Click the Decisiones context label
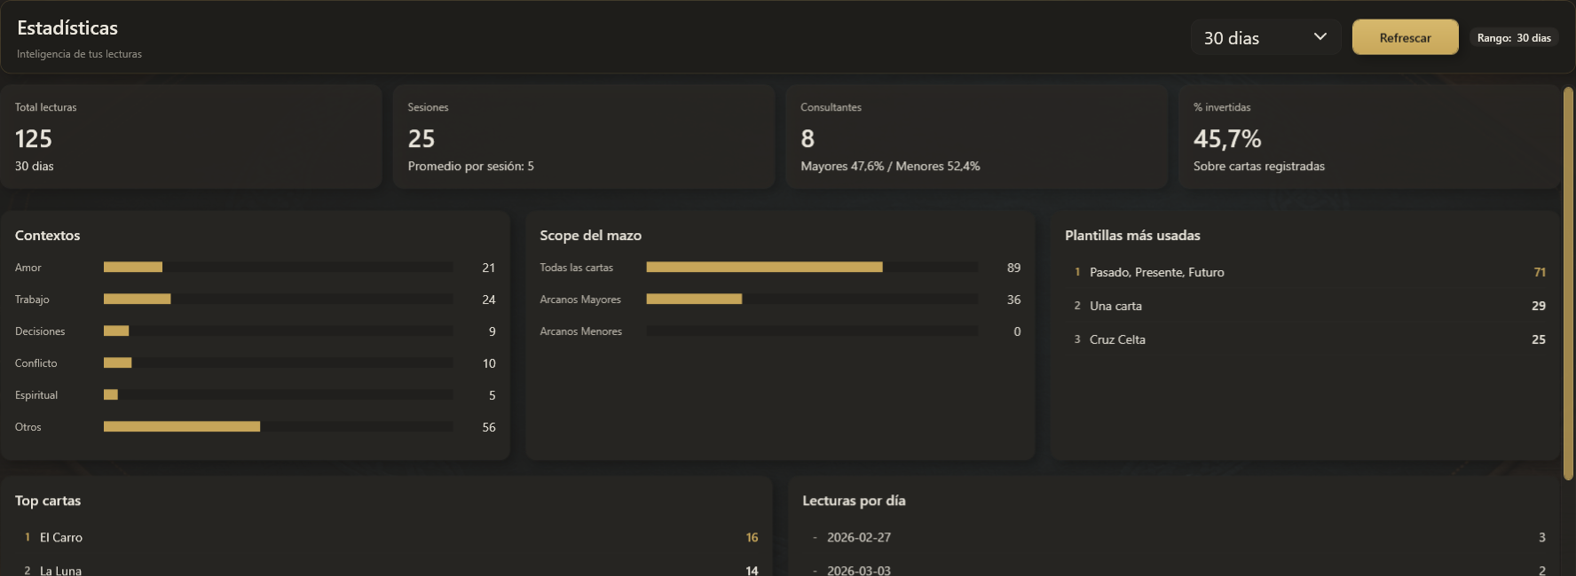 click(40, 331)
